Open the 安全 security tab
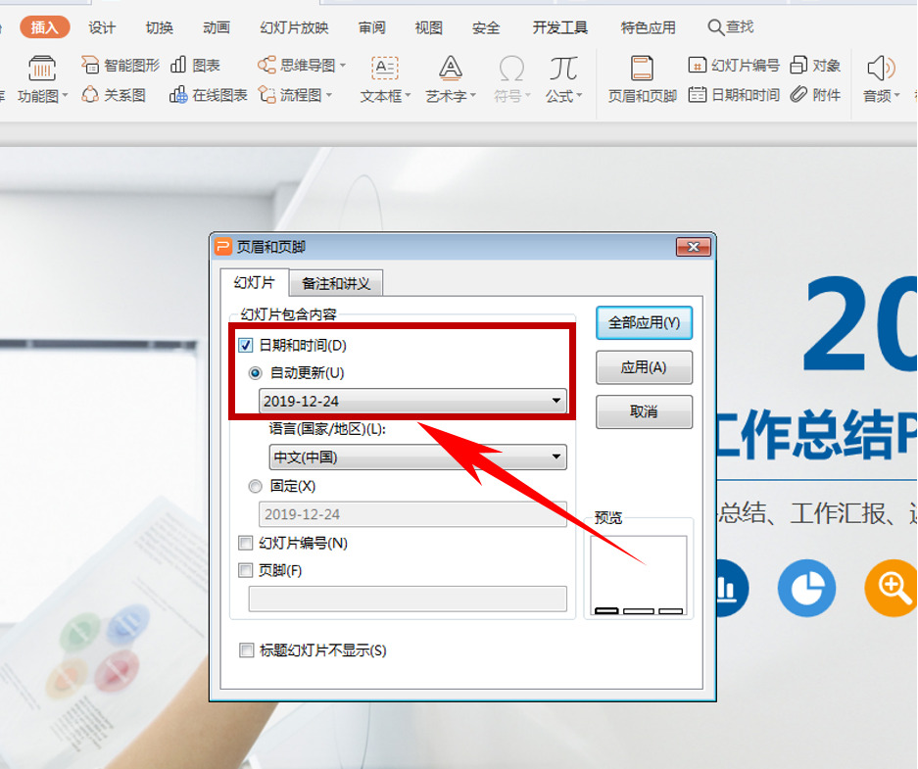The height and width of the screenshot is (769, 918). (x=486, y=26)
